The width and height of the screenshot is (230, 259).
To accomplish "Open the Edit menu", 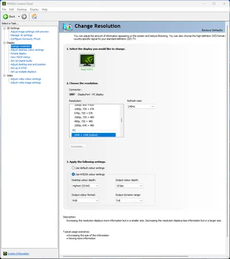I will coord(11,9).
